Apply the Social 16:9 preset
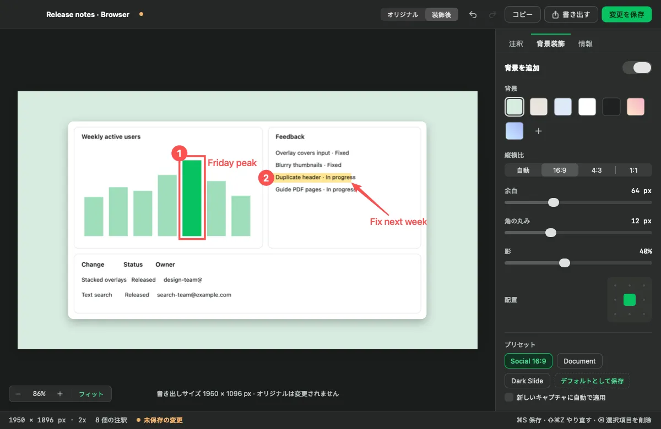 528,361
